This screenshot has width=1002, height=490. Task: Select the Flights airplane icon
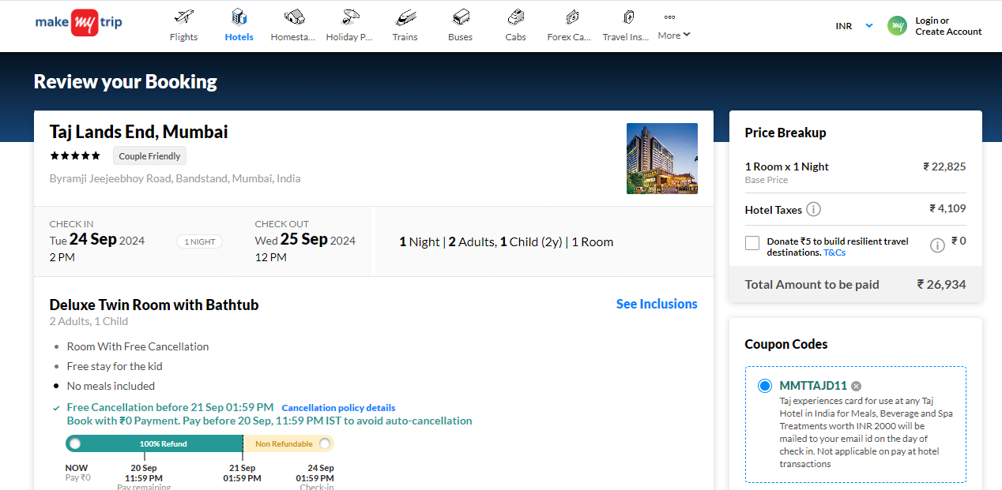(x=183, y=17)
